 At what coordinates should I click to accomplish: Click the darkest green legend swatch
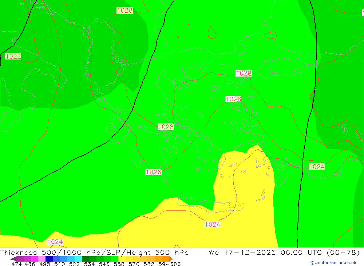click(x=86, y=259)
